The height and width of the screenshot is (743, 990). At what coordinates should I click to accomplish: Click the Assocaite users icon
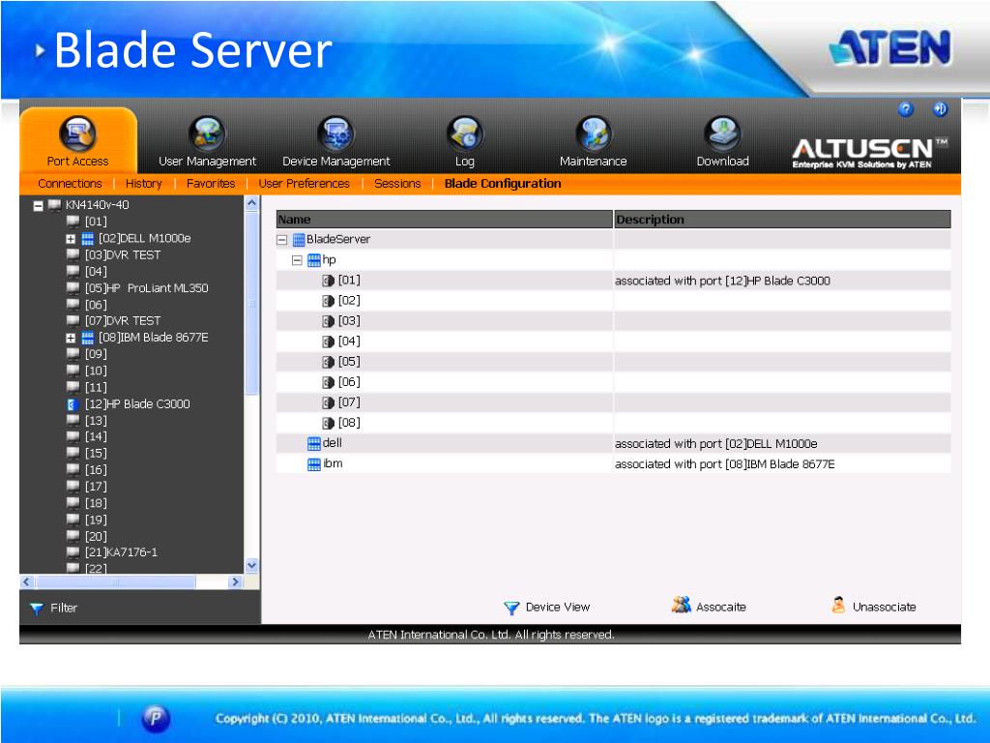point(681,605)
